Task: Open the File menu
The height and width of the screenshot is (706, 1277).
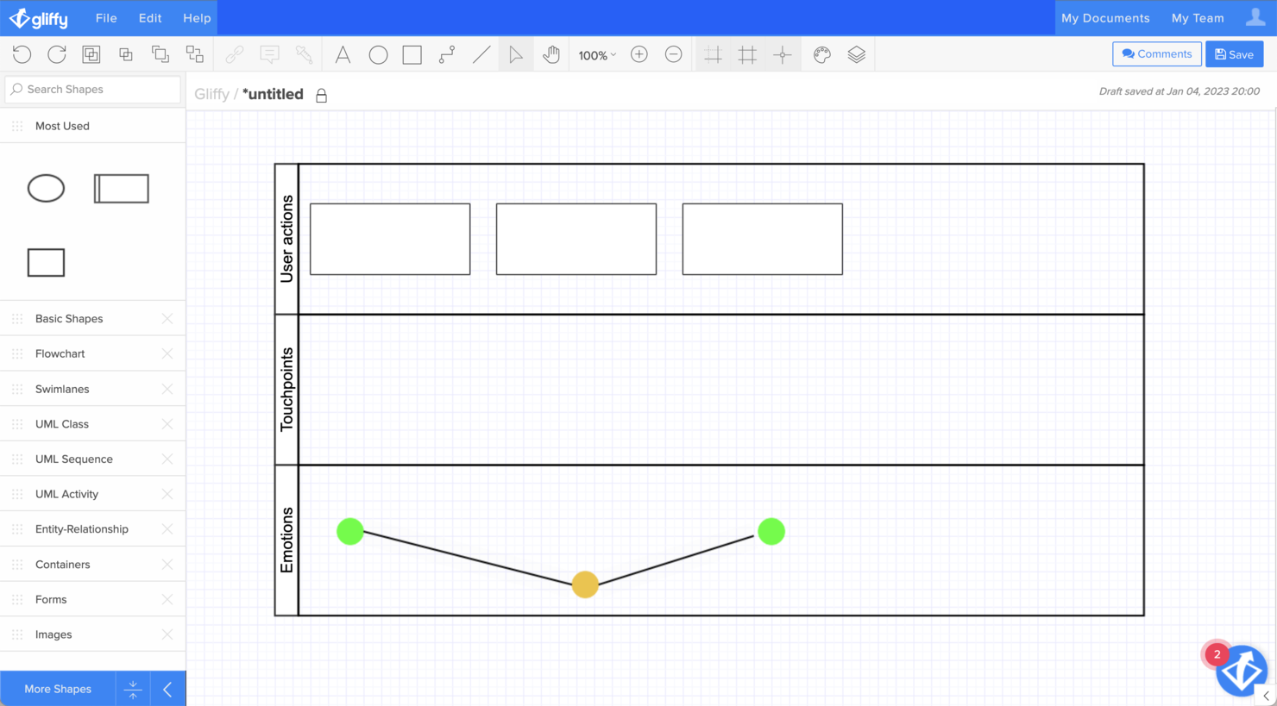Action: click(106, 18)
